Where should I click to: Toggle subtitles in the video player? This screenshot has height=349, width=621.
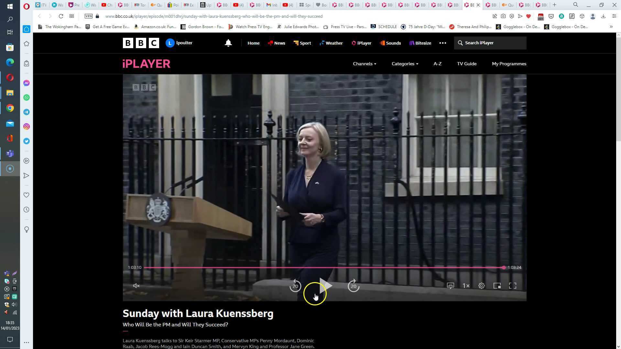[450, 286]
